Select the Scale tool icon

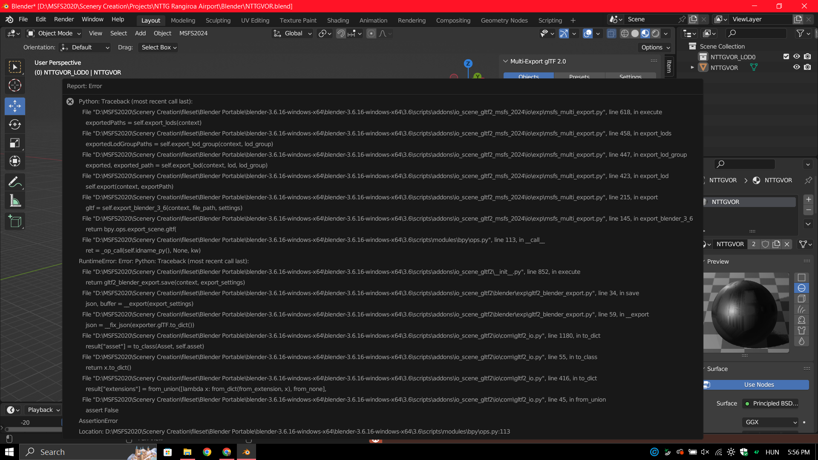pos(15,143)
